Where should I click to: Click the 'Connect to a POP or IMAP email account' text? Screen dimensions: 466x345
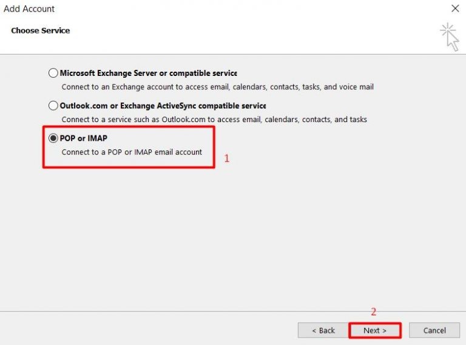pos(132,152)
